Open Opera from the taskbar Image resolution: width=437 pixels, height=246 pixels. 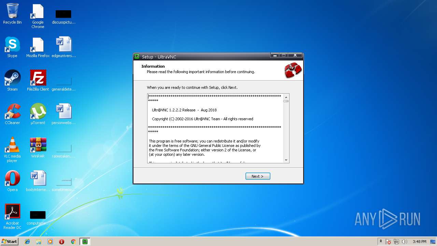[61, 242]
